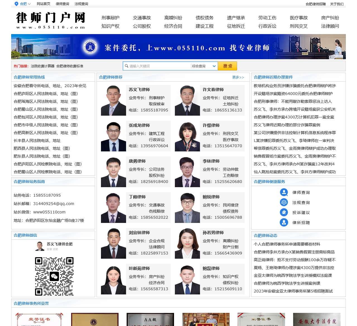The height and width of the screenshot is (326, 357).
Task: Expand 合肥律师推荐 list via 更多>>
Action: (238, 77)
